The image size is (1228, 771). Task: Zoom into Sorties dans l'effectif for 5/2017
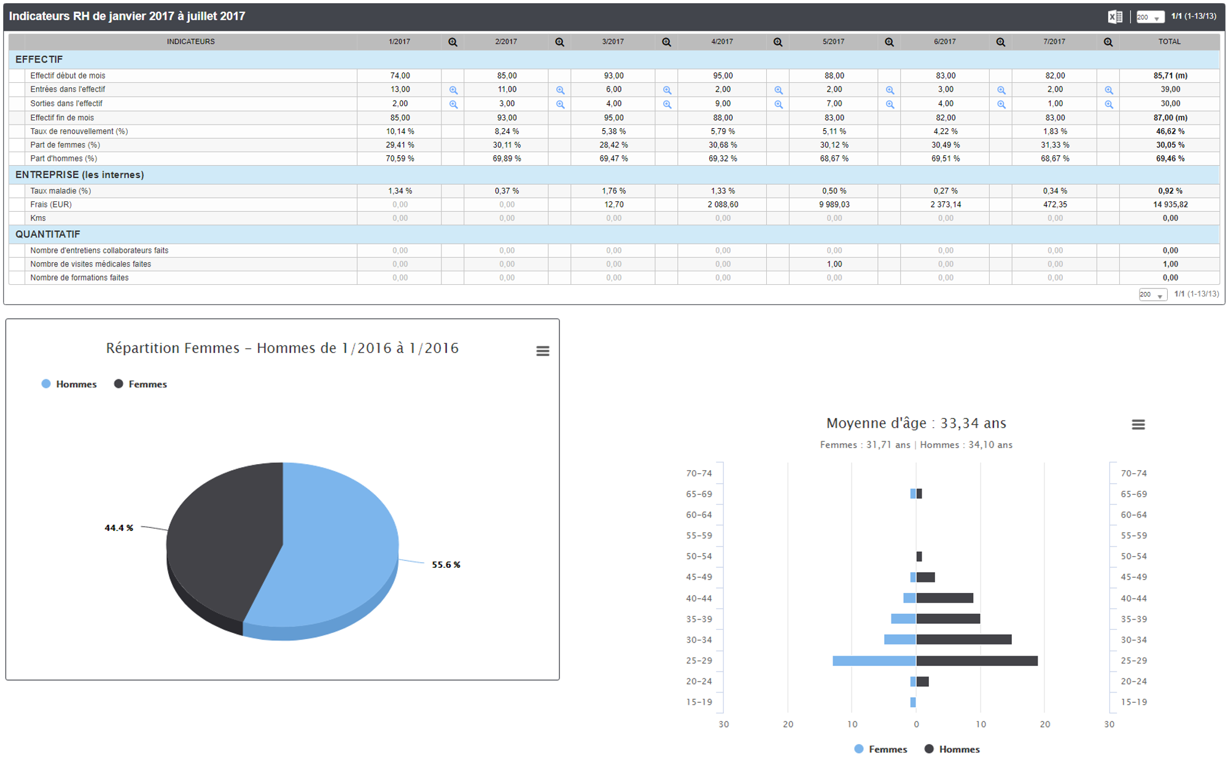[x=890, y=104]
